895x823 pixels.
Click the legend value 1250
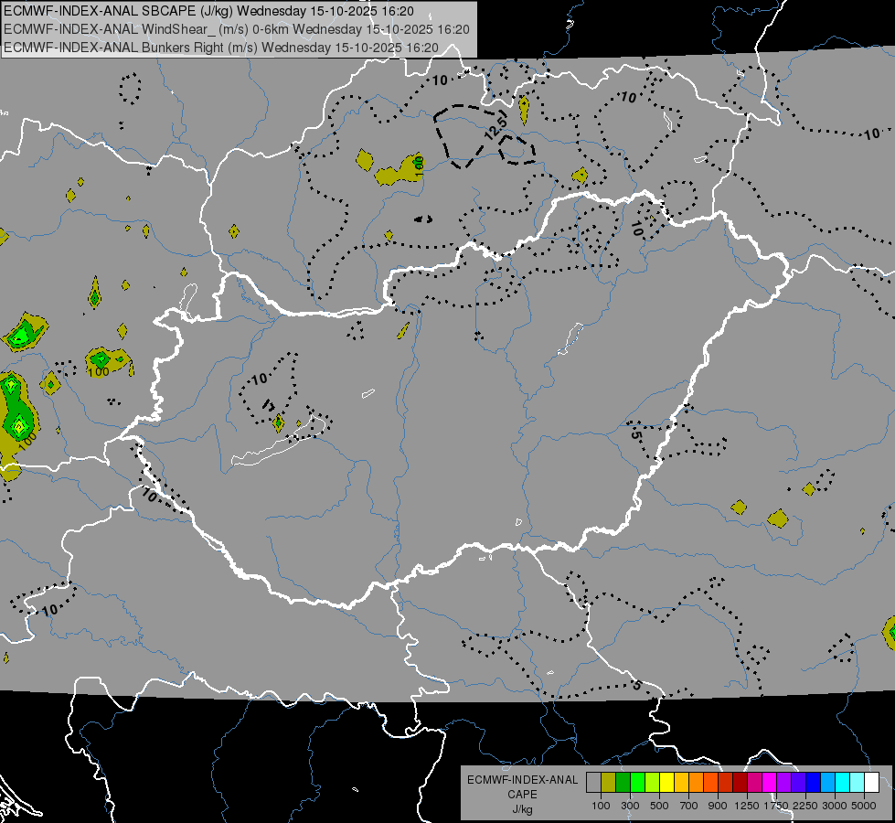(747, 806)
